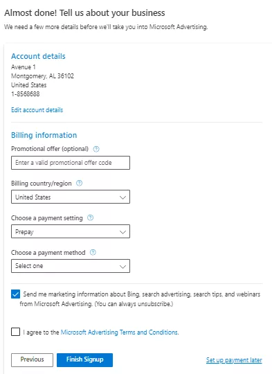Click help icon beside payment setting label
Viewport: 272px width, 374px height.
[x=91, y=217]
